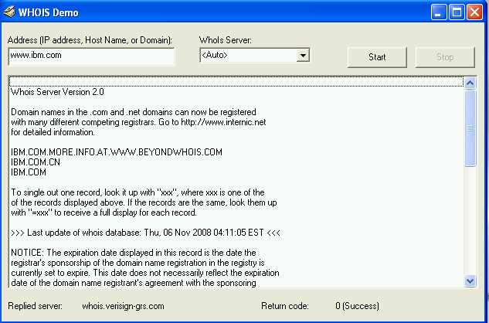Select the <Auto> WhoIs Server combo box
Viewport: 489px width, 323px height.
tap(255, 56)
